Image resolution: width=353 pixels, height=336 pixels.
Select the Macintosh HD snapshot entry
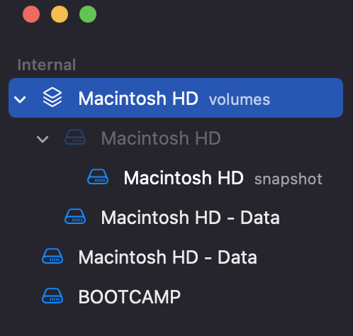pyautogui.click(x=184, y=178)
